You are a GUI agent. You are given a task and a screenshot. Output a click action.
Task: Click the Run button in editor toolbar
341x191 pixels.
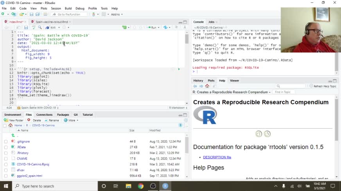152,28
